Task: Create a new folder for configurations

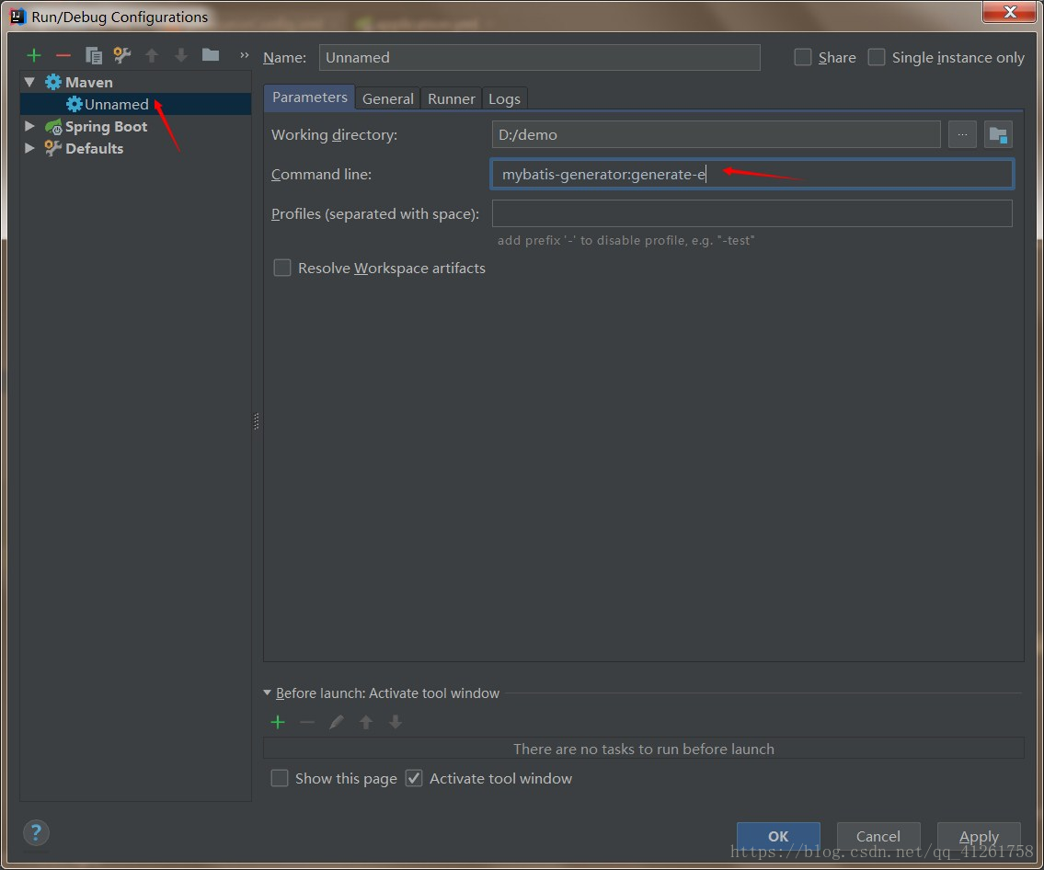Action: point(211,55)
